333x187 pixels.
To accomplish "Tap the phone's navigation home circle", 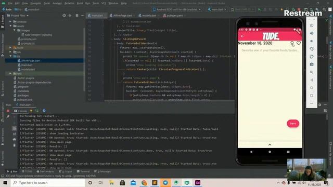I will coord(270,152).
